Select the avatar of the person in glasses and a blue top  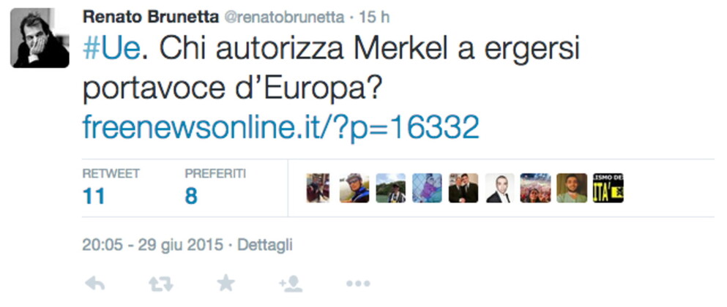[x=354, y=188]
